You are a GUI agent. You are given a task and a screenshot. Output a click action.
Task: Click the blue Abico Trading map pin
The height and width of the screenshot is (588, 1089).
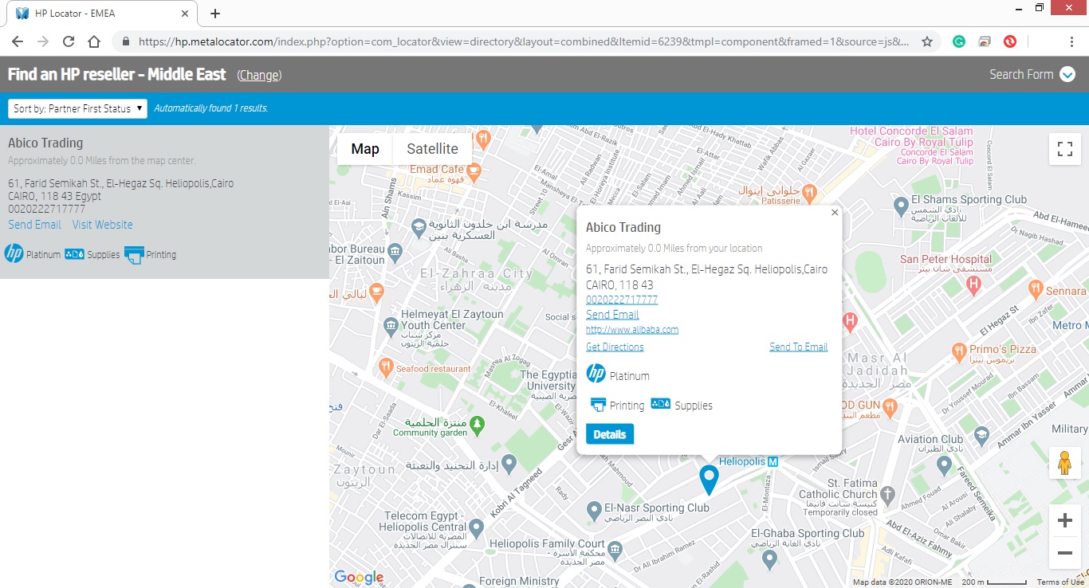(x=708, y=478)
